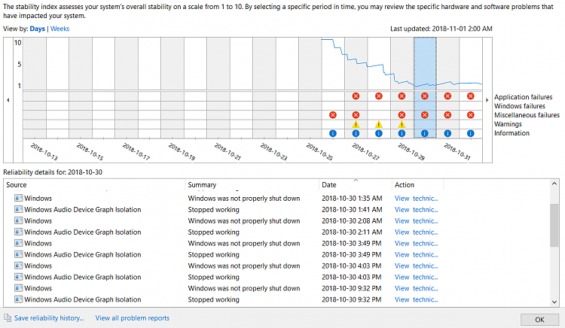
Task: View technical details for Windows at 3:49 PM
Action: tap(416, 243)
